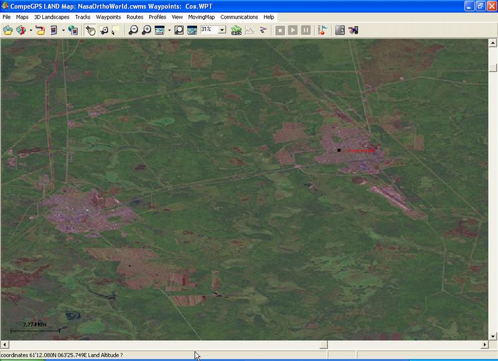Click the greyed altitude profile graph icon

(250, 30)
